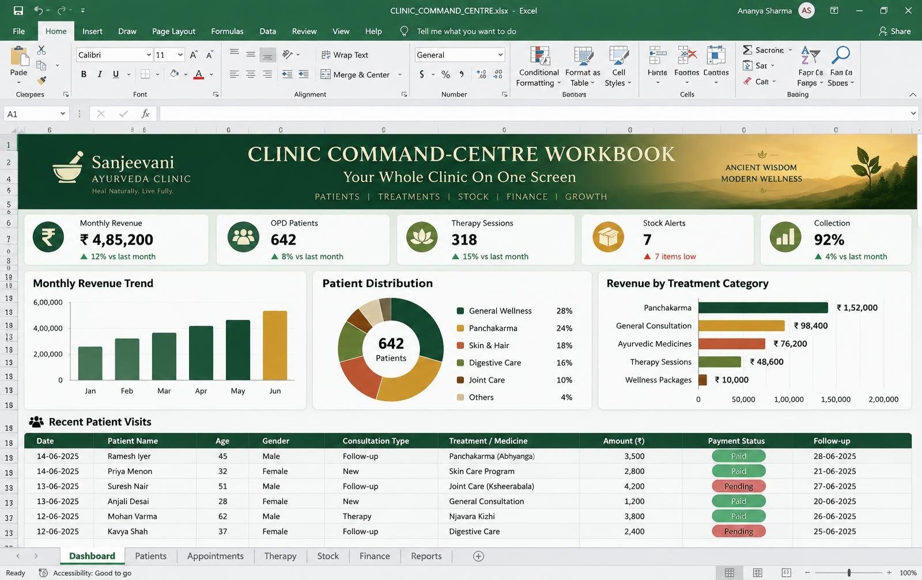Viewport: 922px width, 580px height.
Task: Click the Increase Font Size icon
Action: pos(194,55)
